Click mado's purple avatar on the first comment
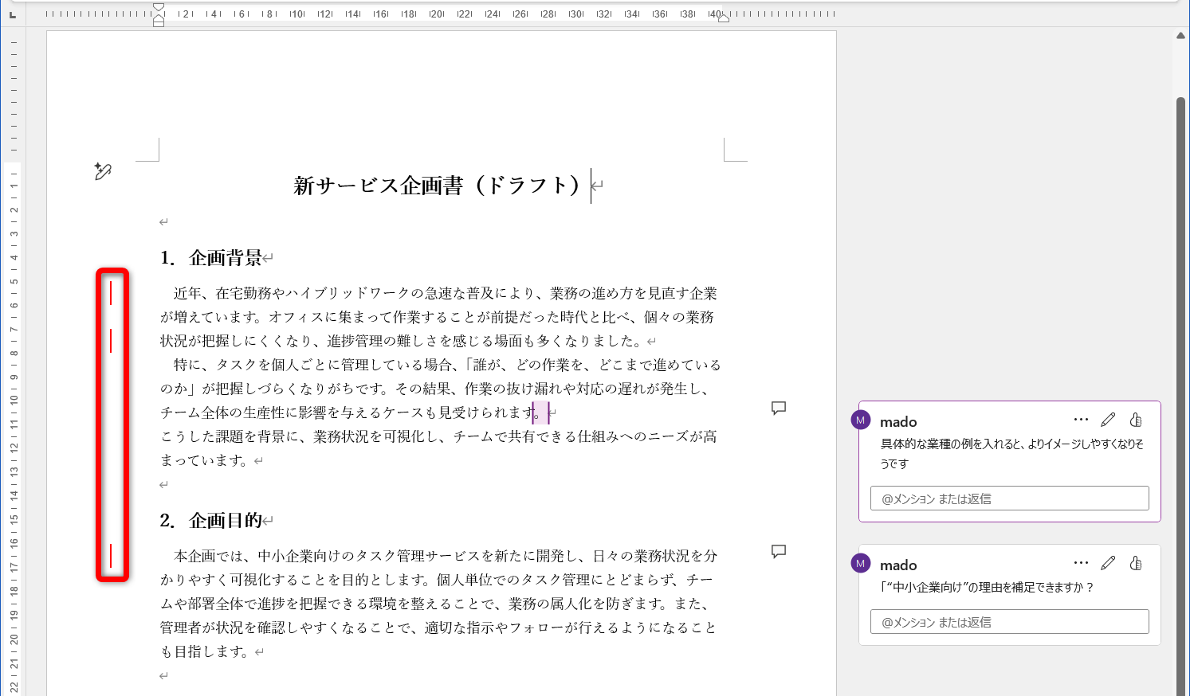This screenshot has height=696, width=1190. [x=860, y=420]
